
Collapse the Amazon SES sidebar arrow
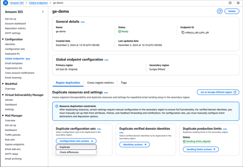[x=43, y=12]
